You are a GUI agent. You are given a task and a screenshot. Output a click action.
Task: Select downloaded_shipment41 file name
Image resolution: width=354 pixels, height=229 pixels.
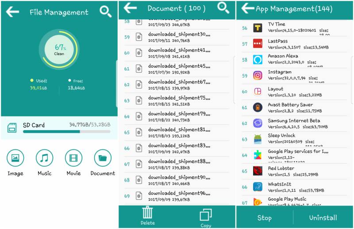click(x=179, y=50)
